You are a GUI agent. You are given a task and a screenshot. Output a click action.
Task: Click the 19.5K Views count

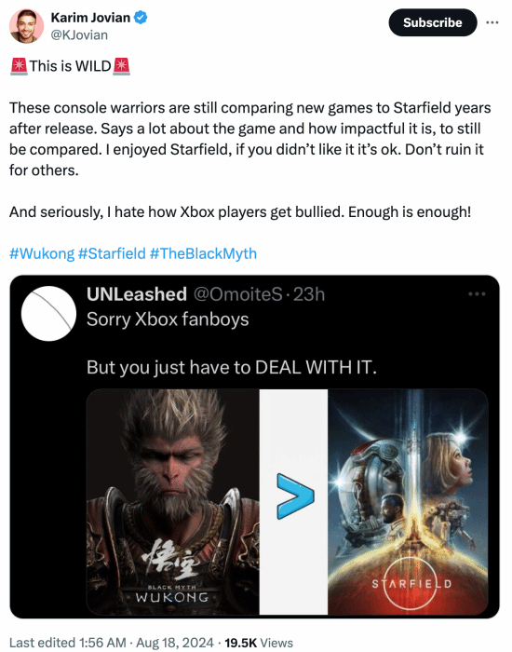click(259, 643)
